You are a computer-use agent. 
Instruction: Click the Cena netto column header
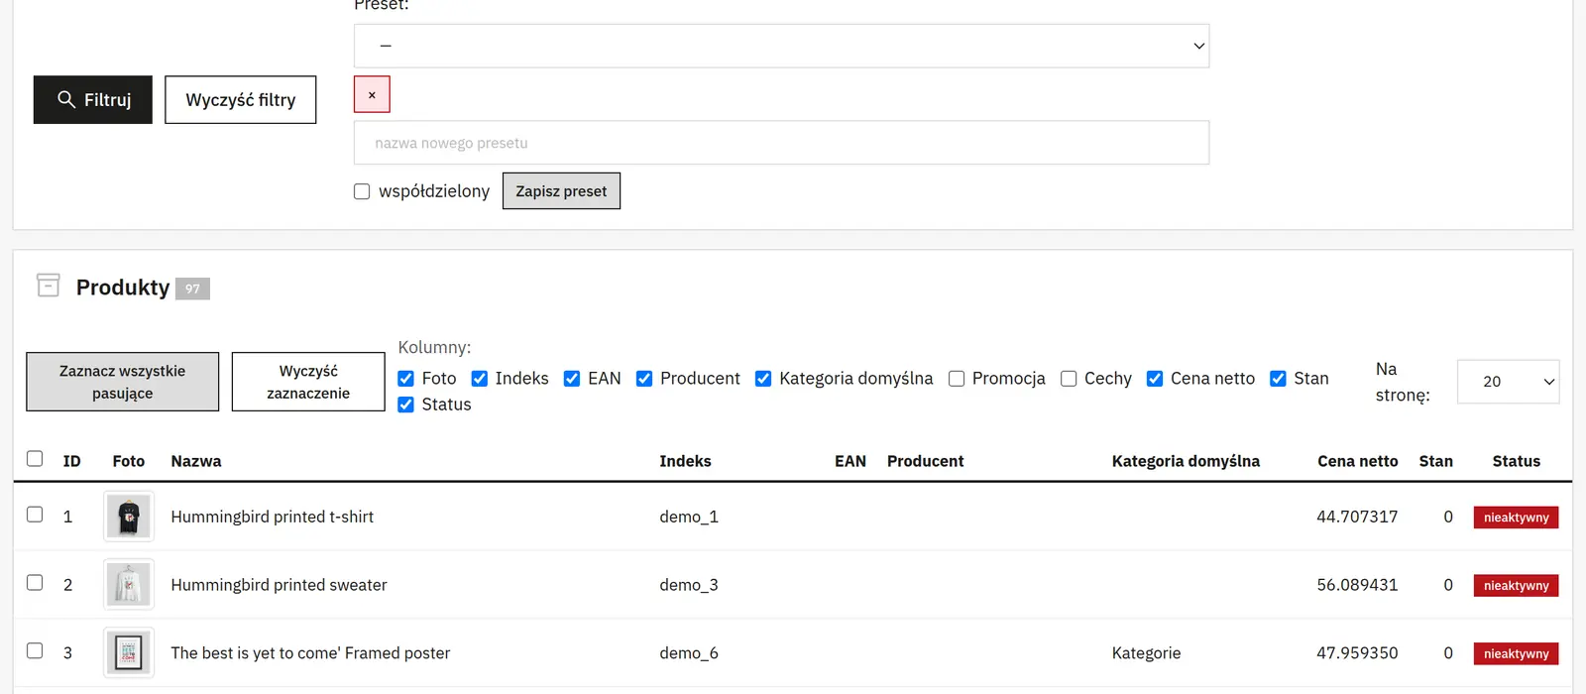coord(1358,461)
